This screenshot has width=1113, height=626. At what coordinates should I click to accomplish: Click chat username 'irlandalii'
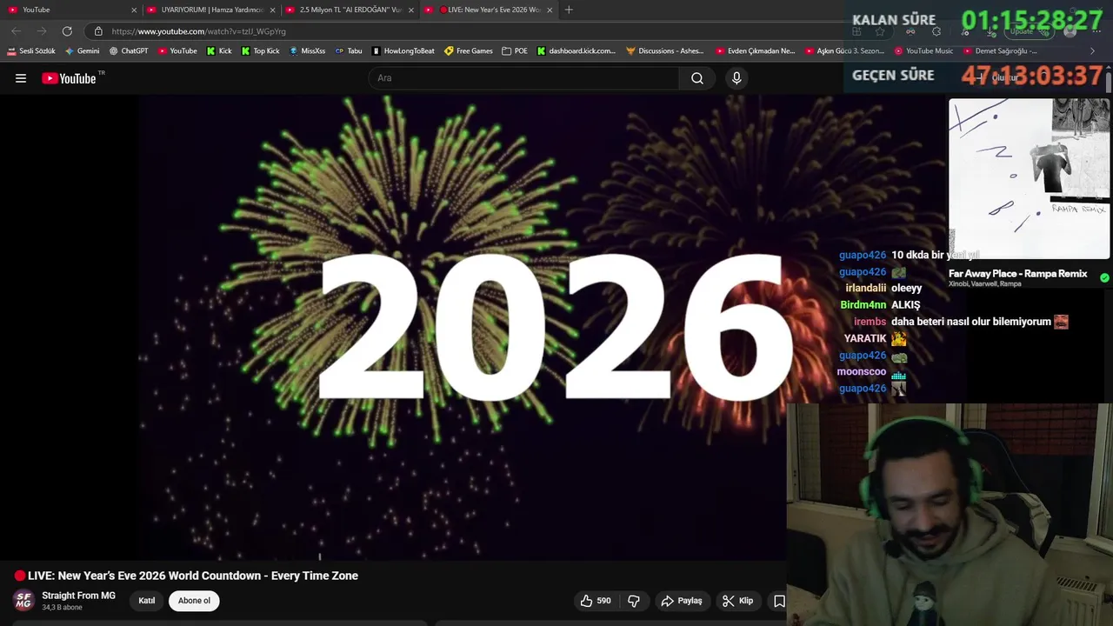[865, 289]
